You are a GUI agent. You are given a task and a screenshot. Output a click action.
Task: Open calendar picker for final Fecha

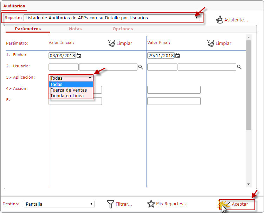coord(177,55)
